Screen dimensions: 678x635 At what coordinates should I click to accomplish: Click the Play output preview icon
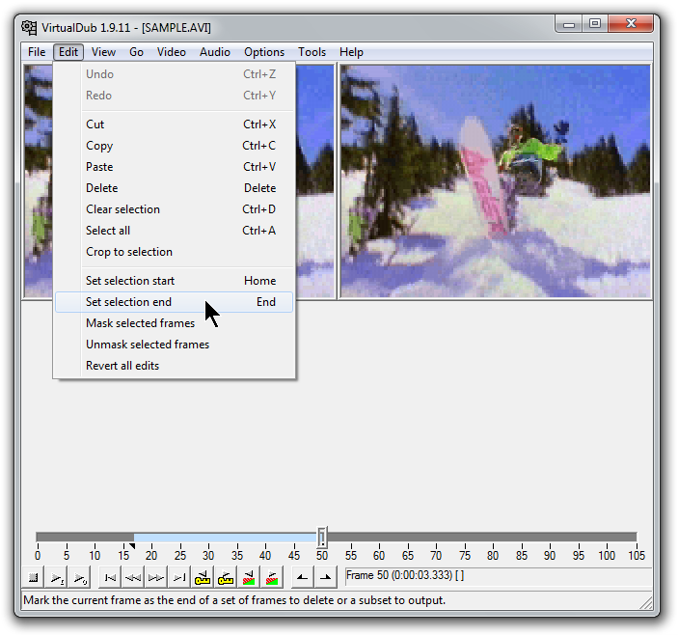[x=80, y=578]
